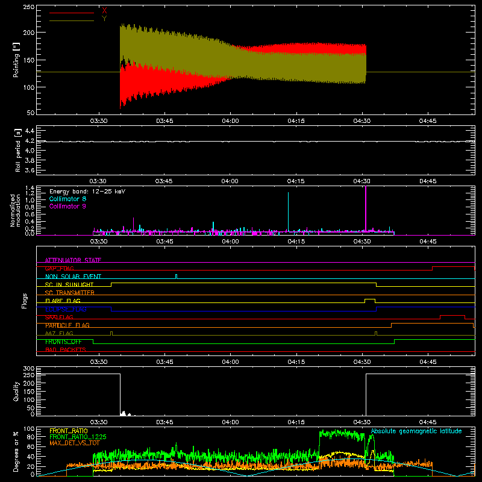Viewport: 482px width, 482px height.
Task: Click the 'Flags' axis title
Action: 24,301
